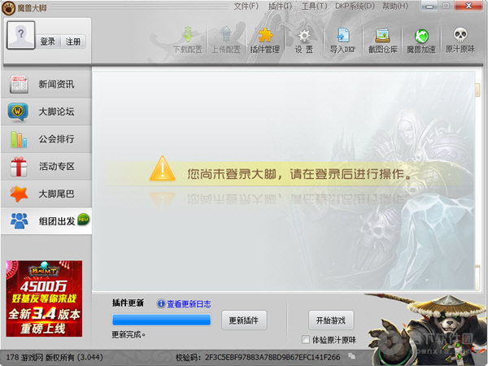The height and width of the screenshot is (366, 488).
Task: Click the 更新完成 status text
Action: point(129,334)
